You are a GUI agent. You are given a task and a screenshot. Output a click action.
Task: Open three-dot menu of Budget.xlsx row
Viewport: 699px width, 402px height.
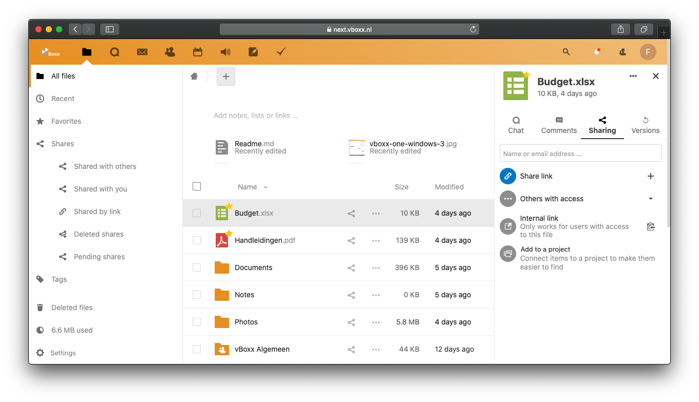point(376,214)
